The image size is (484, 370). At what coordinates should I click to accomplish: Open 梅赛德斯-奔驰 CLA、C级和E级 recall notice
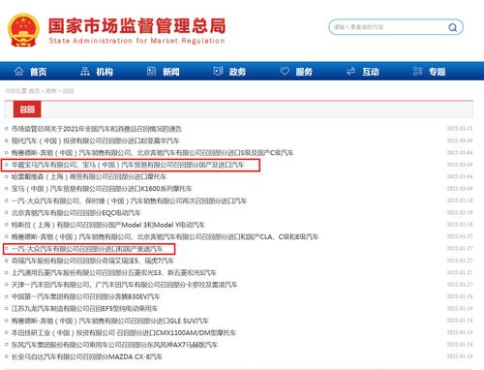point(165,236)
